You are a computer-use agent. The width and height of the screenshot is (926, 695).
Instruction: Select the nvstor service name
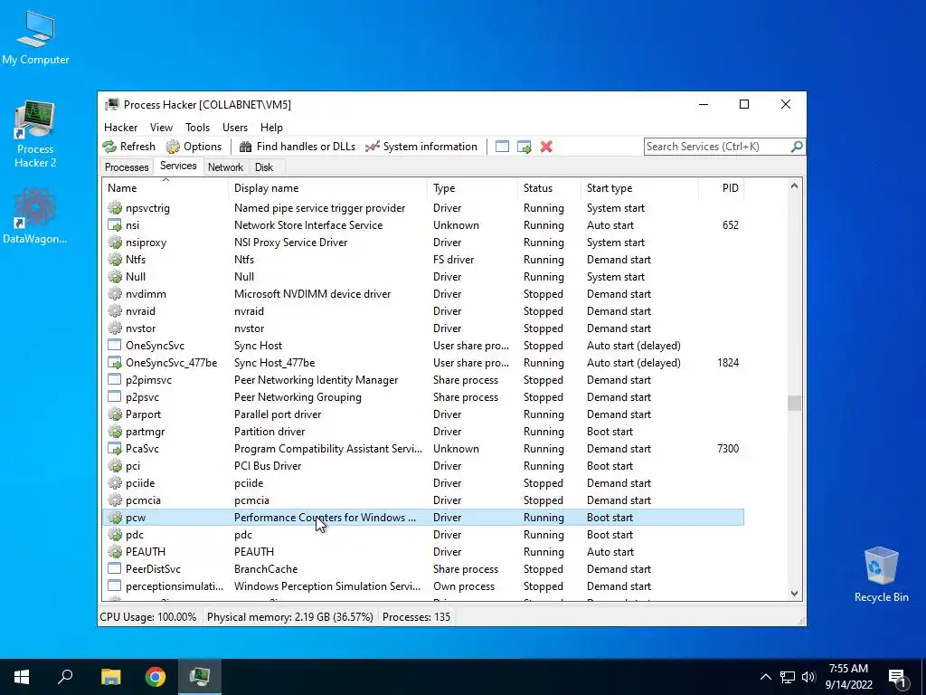(140, 328)
